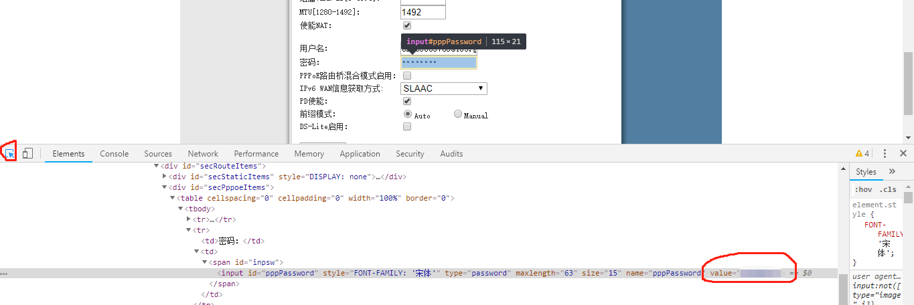This screenshot has width=914, height=305.
Task: Click the highlighted 密码 password field
Action: pyautogui.click(x=439, y=62)
